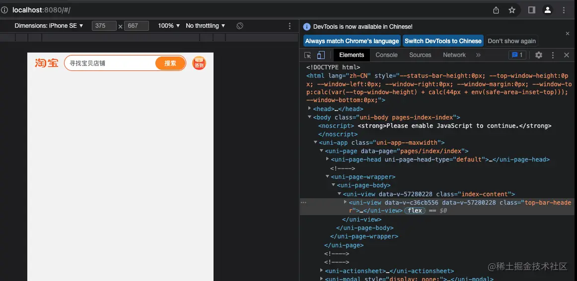Click the height field showing 667
The height and width of the screenshot is (281, 577).
[137, 26]
